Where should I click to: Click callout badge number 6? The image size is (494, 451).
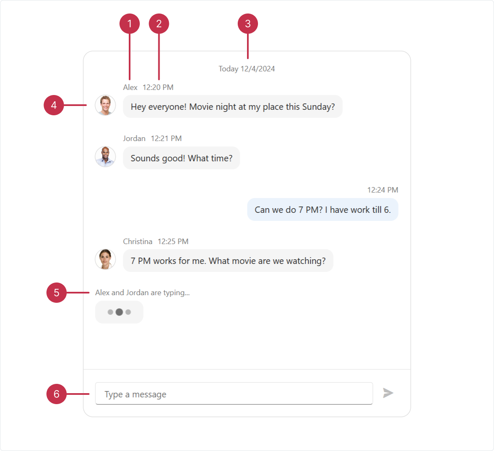(56, 394)
